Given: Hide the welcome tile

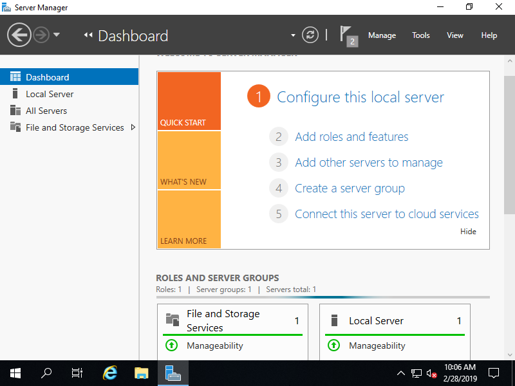Looking at the screenshot, I should (468, 231).
